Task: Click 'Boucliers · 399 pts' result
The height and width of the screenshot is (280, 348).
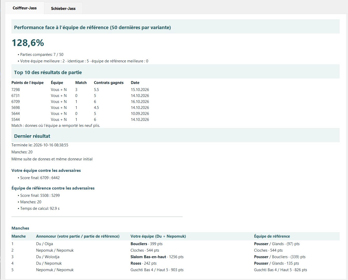Action: (147, 244)
